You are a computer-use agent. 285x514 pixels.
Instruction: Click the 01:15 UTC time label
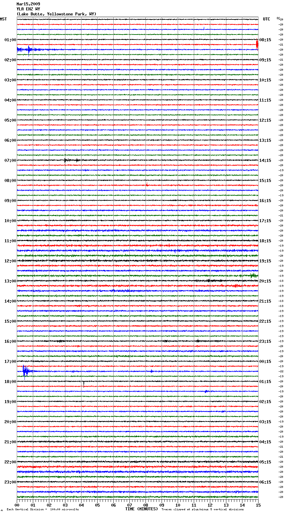pos(265,382)
